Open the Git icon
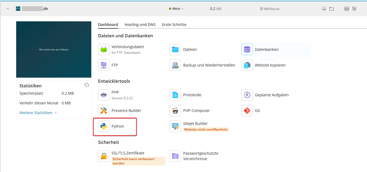The width and height of the screenshot is (367, 172). point(247,111)
